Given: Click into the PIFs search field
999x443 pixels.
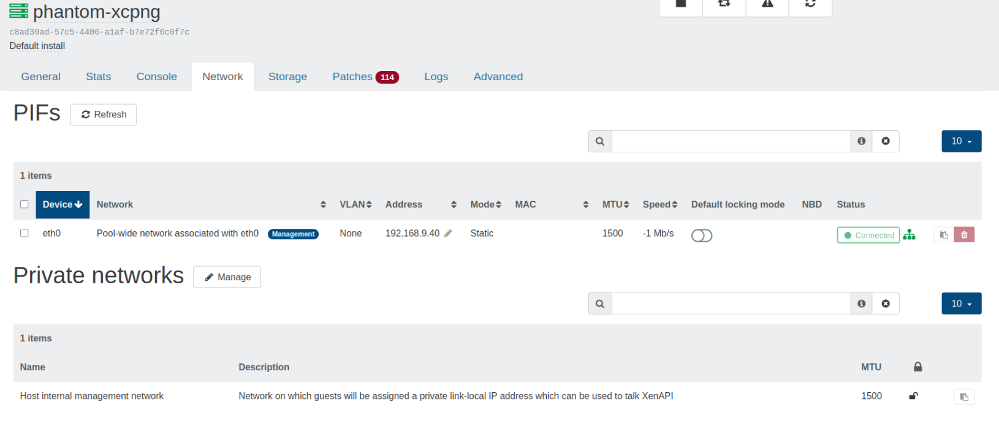Looking at the screenshot, I should [731, 141].
